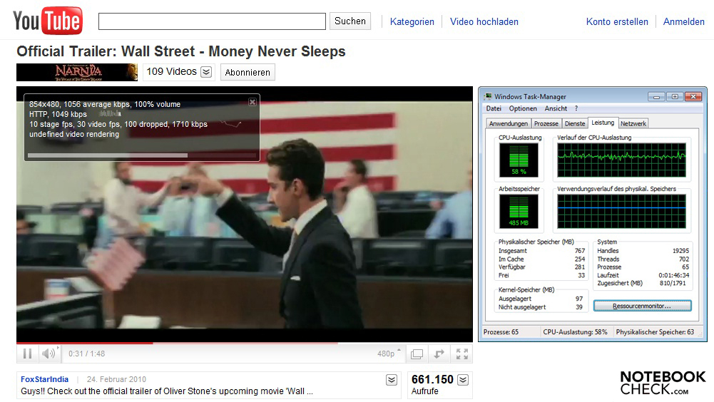Screen dimensions: 714x402
Task: Open the Video hochladen link
Action: 484,21
